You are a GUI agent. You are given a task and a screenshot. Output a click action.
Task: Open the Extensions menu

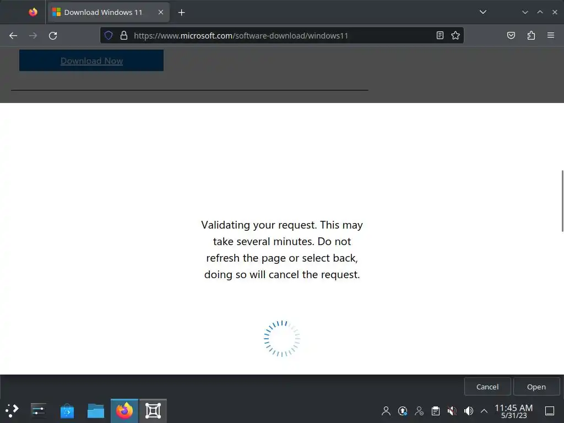(x=531, y=35)
